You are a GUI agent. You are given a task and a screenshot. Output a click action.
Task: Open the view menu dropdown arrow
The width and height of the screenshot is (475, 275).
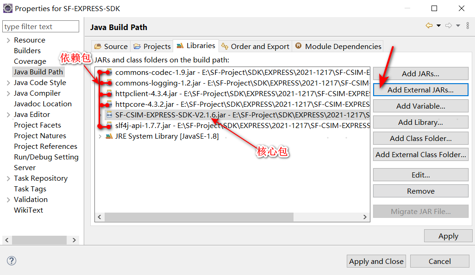click(x=467, y=26)
